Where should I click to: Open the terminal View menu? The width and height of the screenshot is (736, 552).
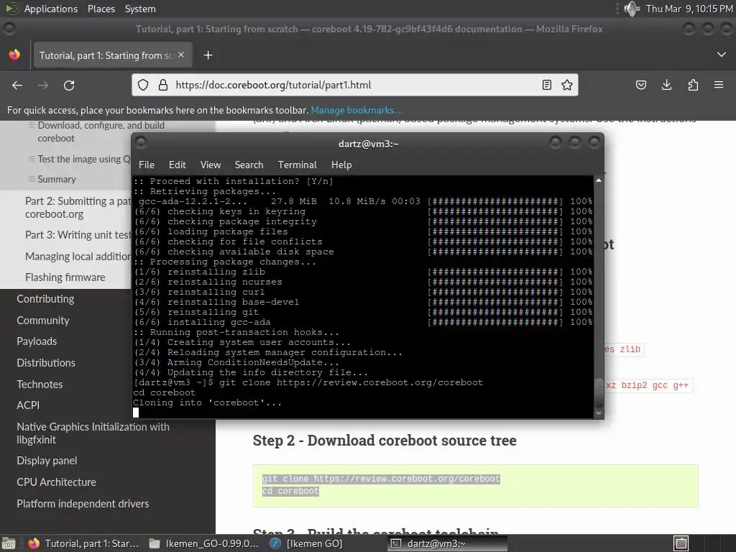[x=211, y=165]
